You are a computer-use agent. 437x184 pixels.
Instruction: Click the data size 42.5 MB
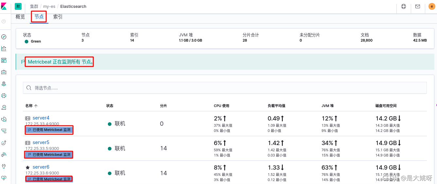pos(420,40)
